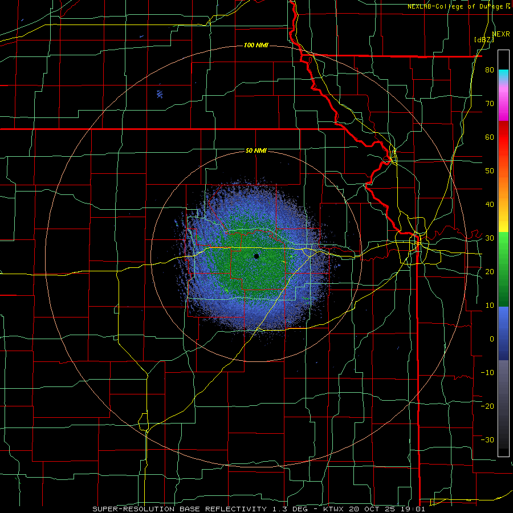Click the -20 tick label on dBZ scale
Image resolution: width=513 pixels, height=513 pixels.
487,406
